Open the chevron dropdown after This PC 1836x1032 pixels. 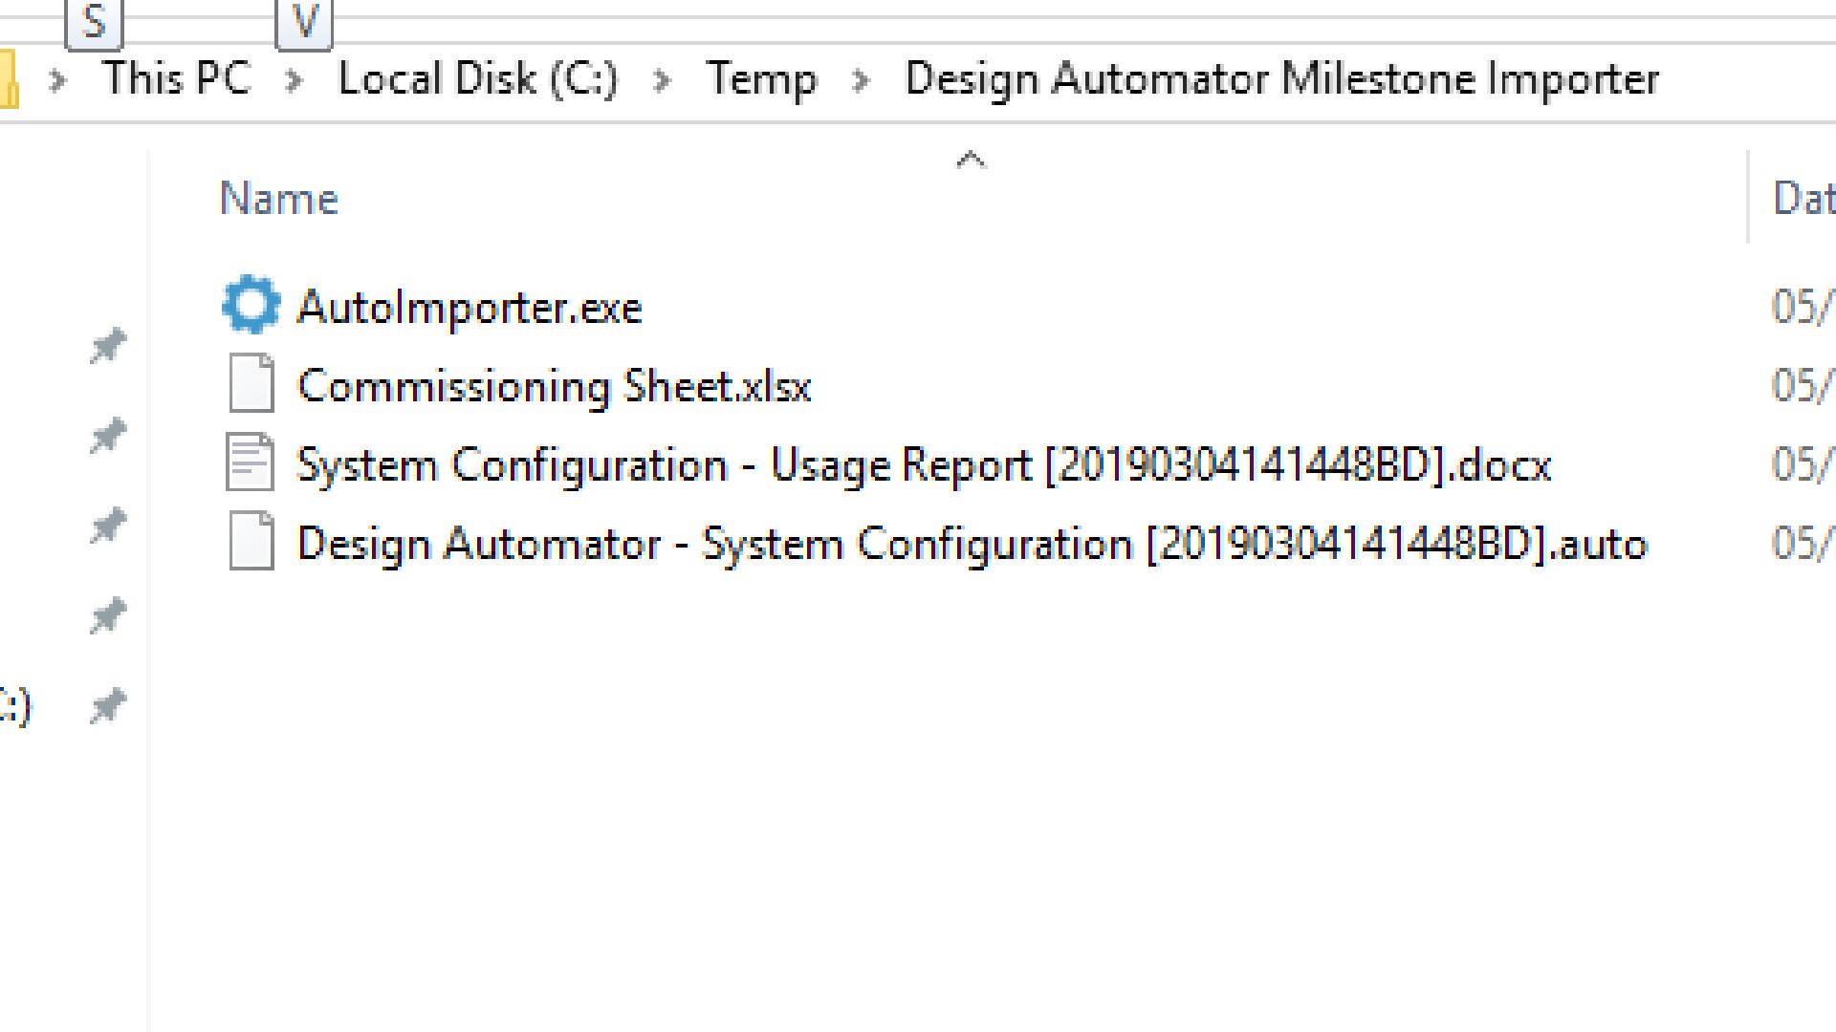pyautogui.click(x=294, y=80)
